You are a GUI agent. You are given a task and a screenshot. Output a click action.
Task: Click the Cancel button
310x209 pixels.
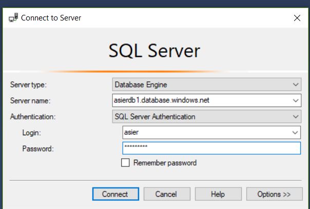tap(167, 194)
